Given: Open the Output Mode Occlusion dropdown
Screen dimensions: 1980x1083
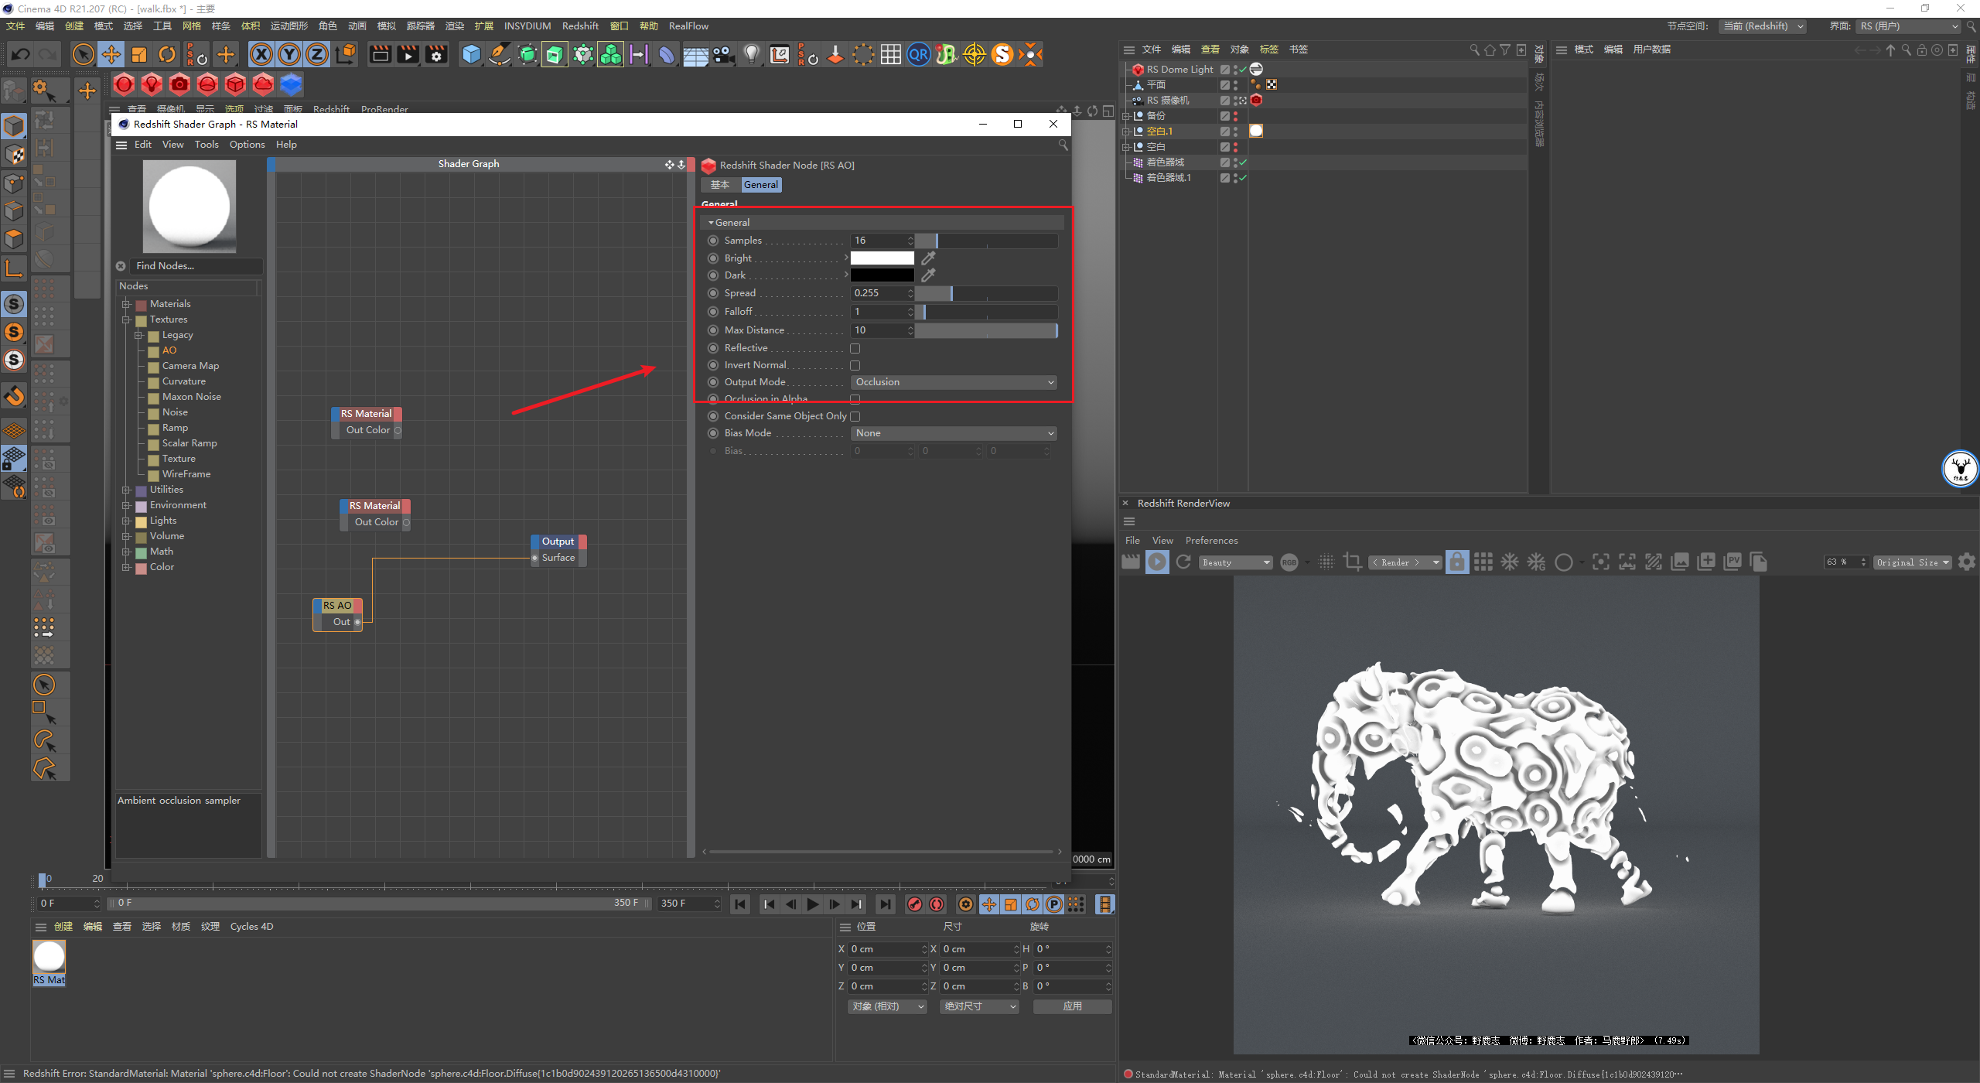Looking at the screenshot, I should tap(954, 382).
